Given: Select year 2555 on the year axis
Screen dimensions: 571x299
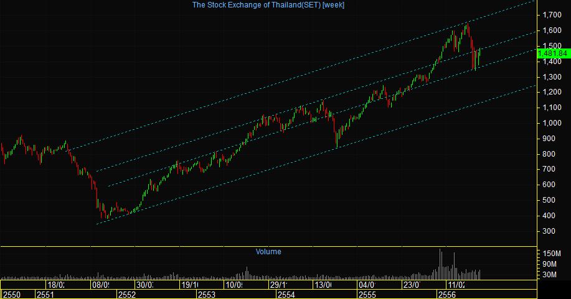Looking at the screenshot, I should point(367,294).
